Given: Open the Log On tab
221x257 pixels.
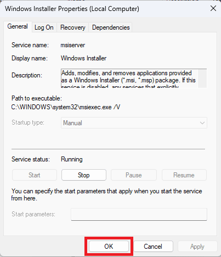Looking at the screenshot, I should [44, 27].
